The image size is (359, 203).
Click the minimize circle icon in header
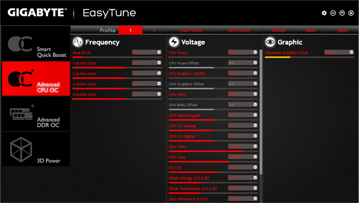tap(333, 13)
